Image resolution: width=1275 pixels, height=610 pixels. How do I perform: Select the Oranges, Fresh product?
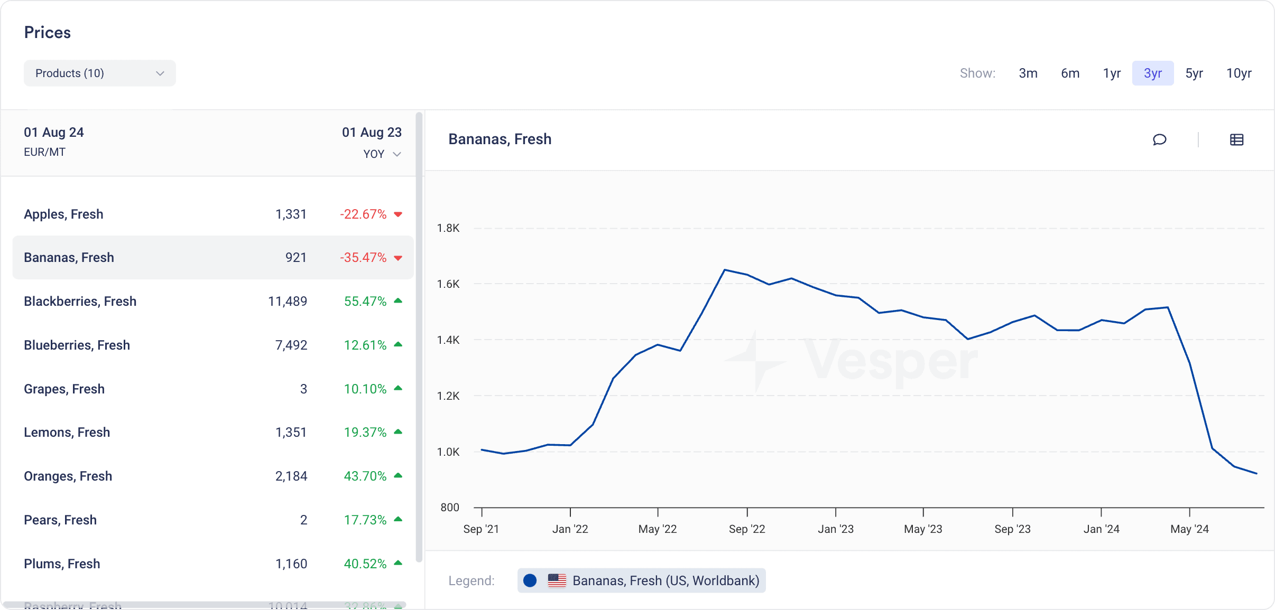[213, 476]
